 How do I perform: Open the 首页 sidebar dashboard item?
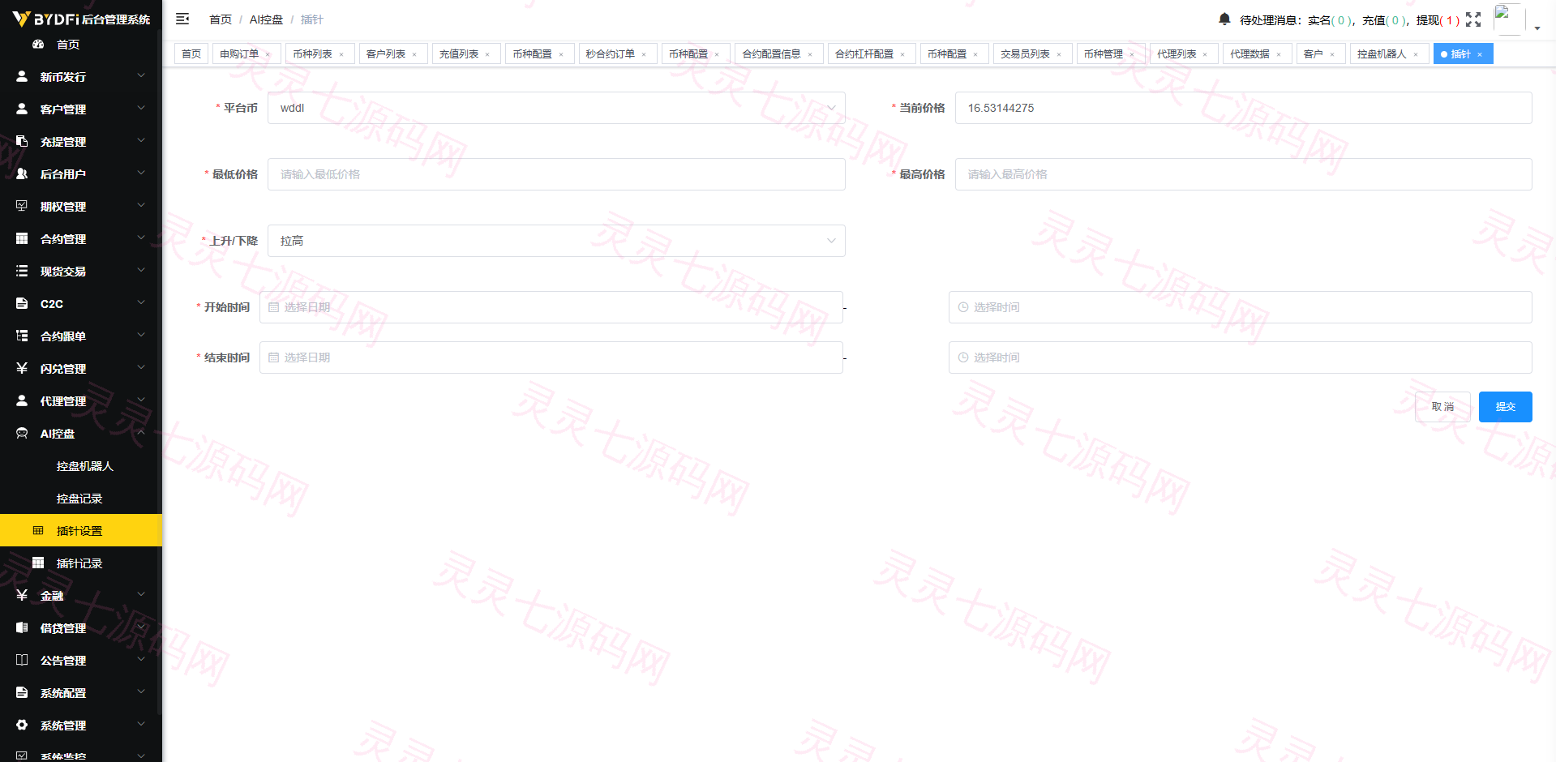tap(81, 44)
